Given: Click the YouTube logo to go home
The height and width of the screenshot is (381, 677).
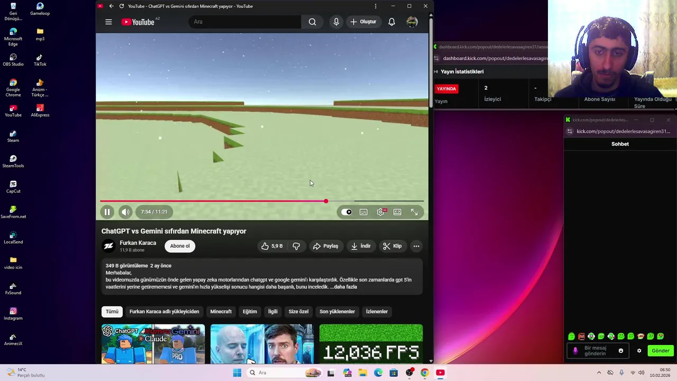Looking at the screenshot, I should (x=138, y=22).
